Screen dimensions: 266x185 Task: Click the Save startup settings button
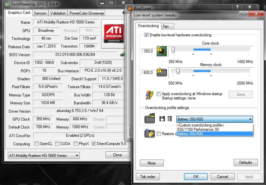[241, 94]
